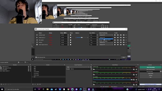Open Steam from the taskbar
This screenshot has width=162, height=91.
[56, 89]
